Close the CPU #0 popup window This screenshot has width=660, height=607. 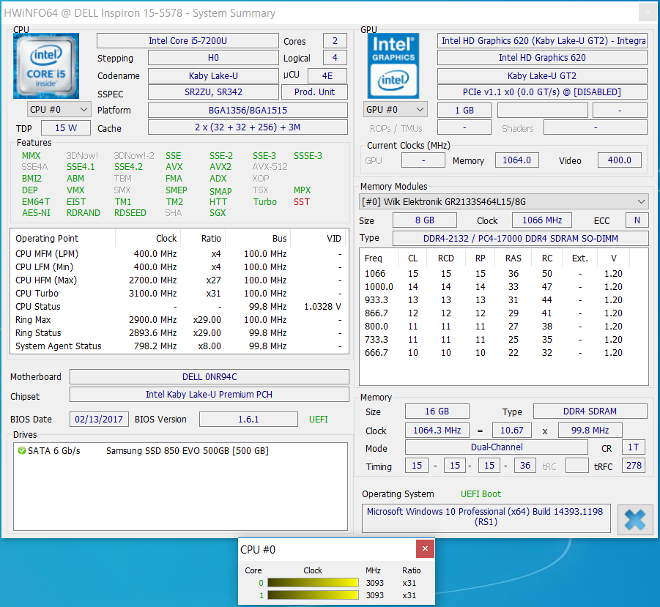(x=425, y=548)
